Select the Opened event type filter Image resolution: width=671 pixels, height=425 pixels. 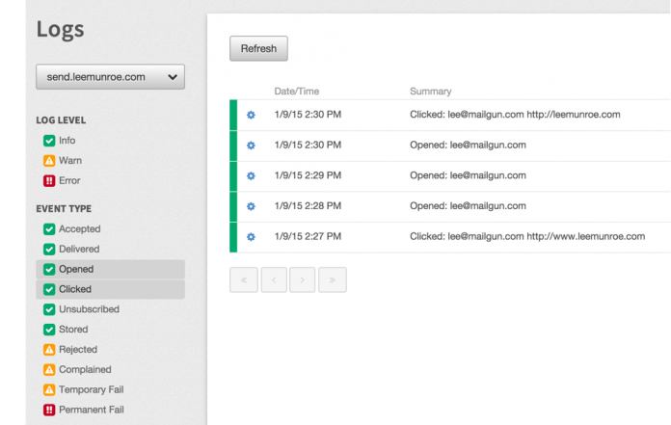click(x=49, y=270)
